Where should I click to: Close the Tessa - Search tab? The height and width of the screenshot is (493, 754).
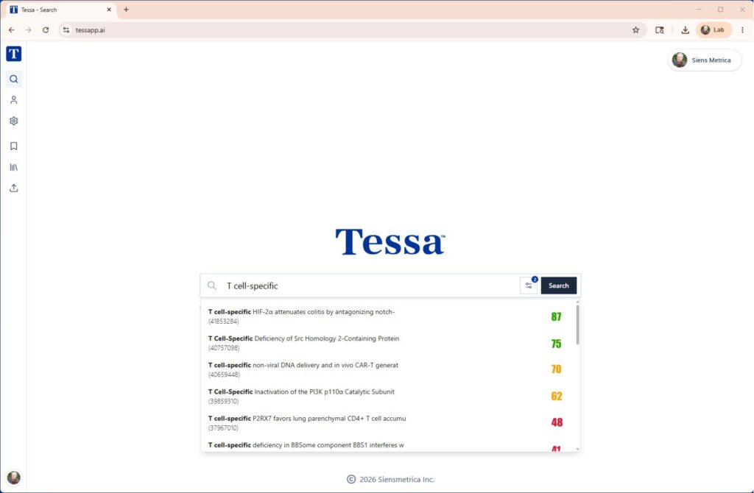(109, 10)
